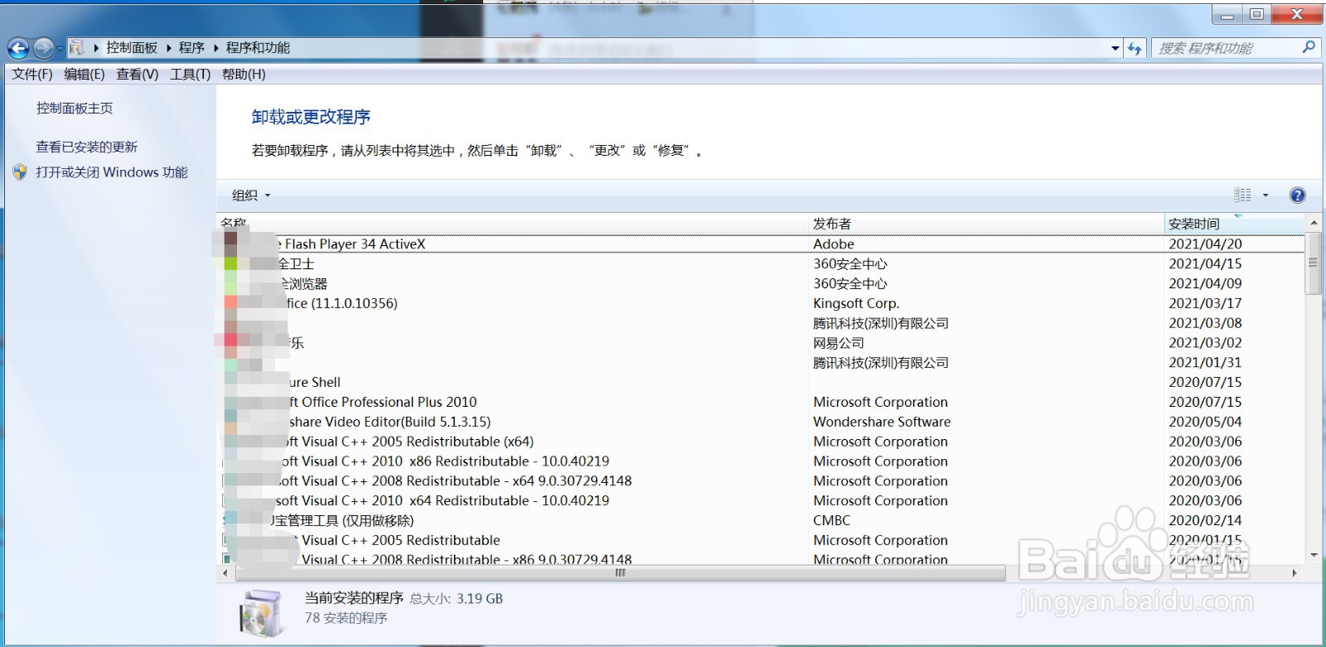
Task: Click the horizontal scrollbar left arrow
Action: (225, 572)
